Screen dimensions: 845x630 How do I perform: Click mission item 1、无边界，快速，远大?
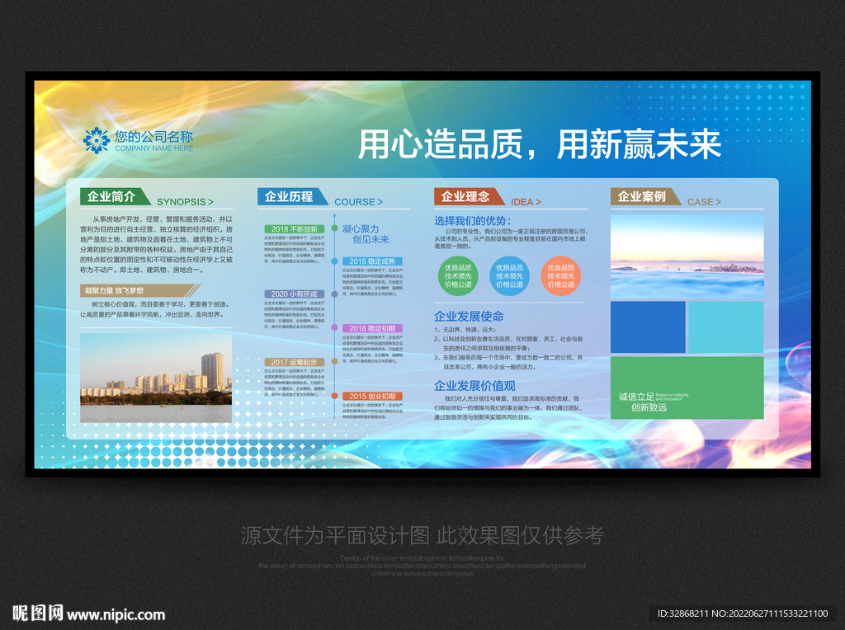(465, 330)
